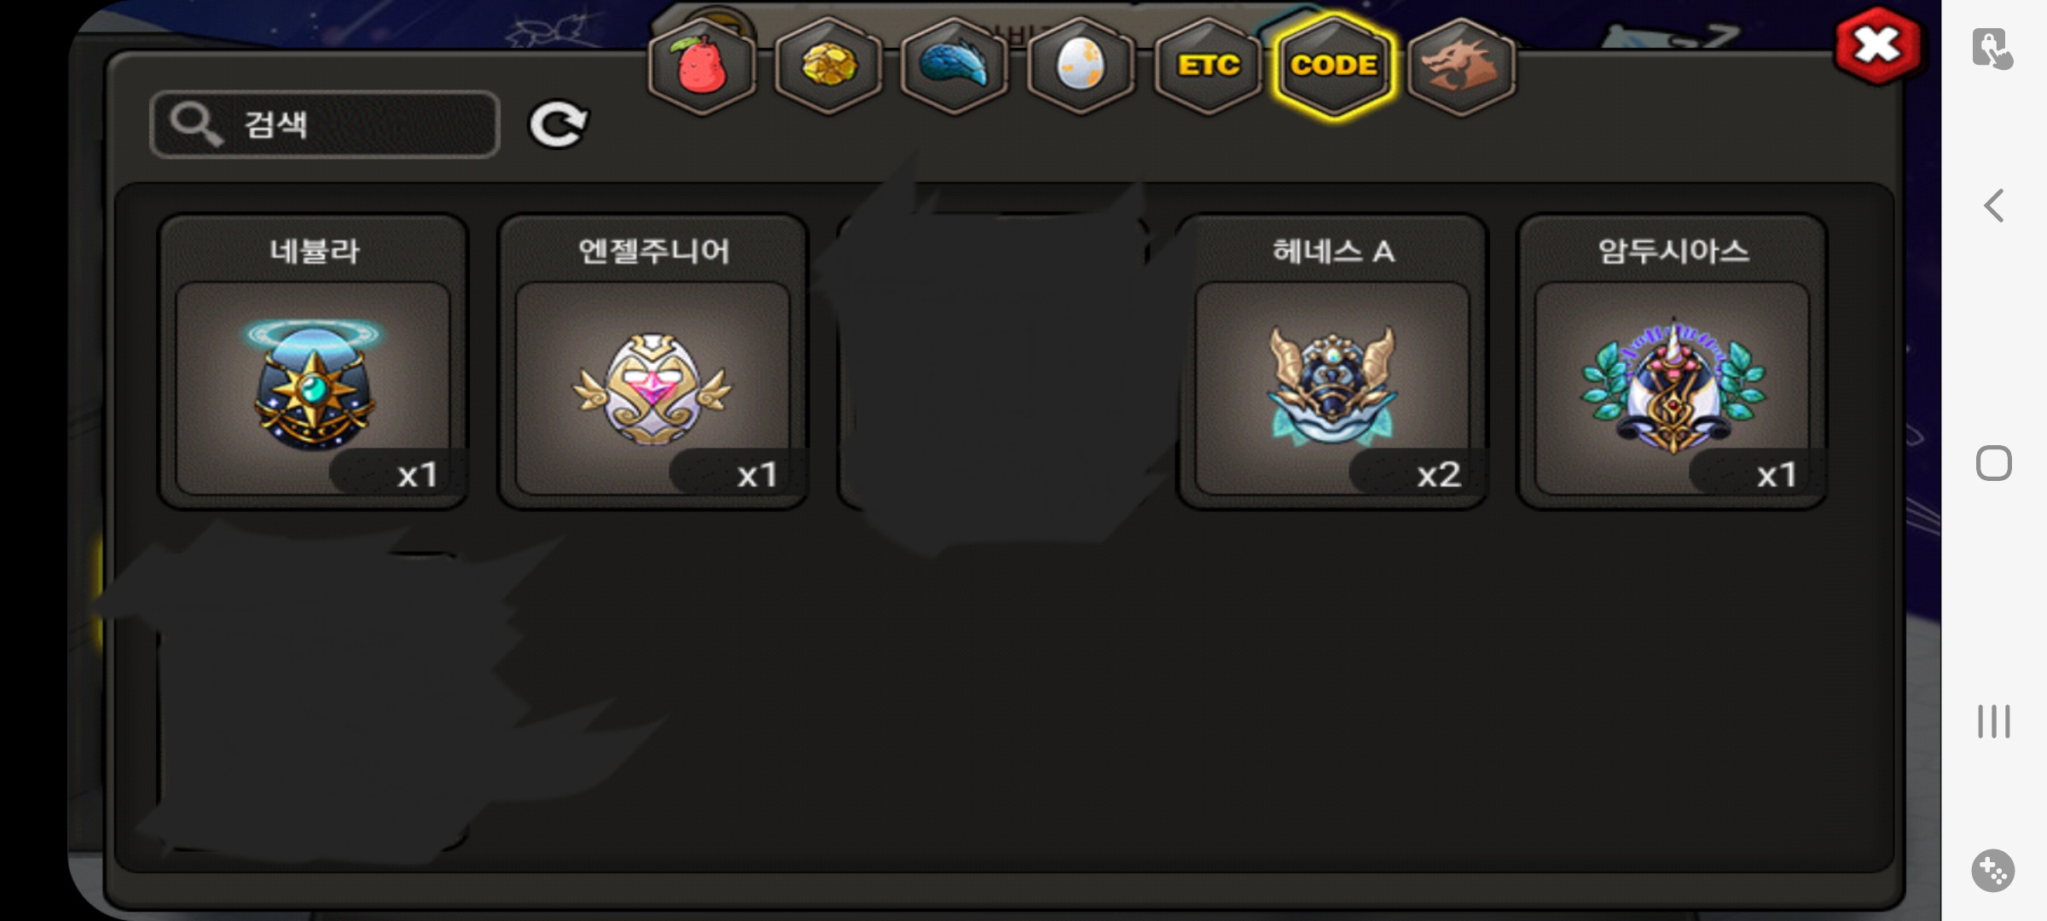Select the CODE tab
This screenshot has width=2047, height=921.
[x=1334, y=66]
